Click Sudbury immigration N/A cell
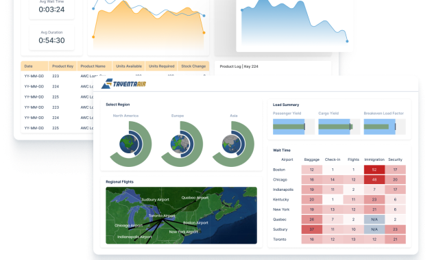Viewport: 432px width, 260px height. (374, 229)
